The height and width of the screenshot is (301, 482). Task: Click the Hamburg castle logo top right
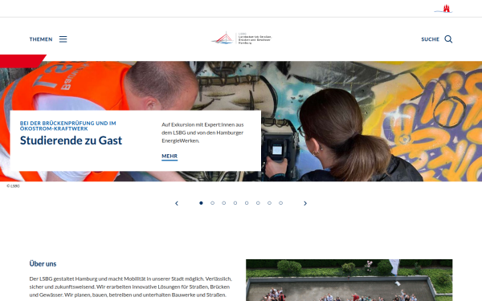[x=443, y=9]
